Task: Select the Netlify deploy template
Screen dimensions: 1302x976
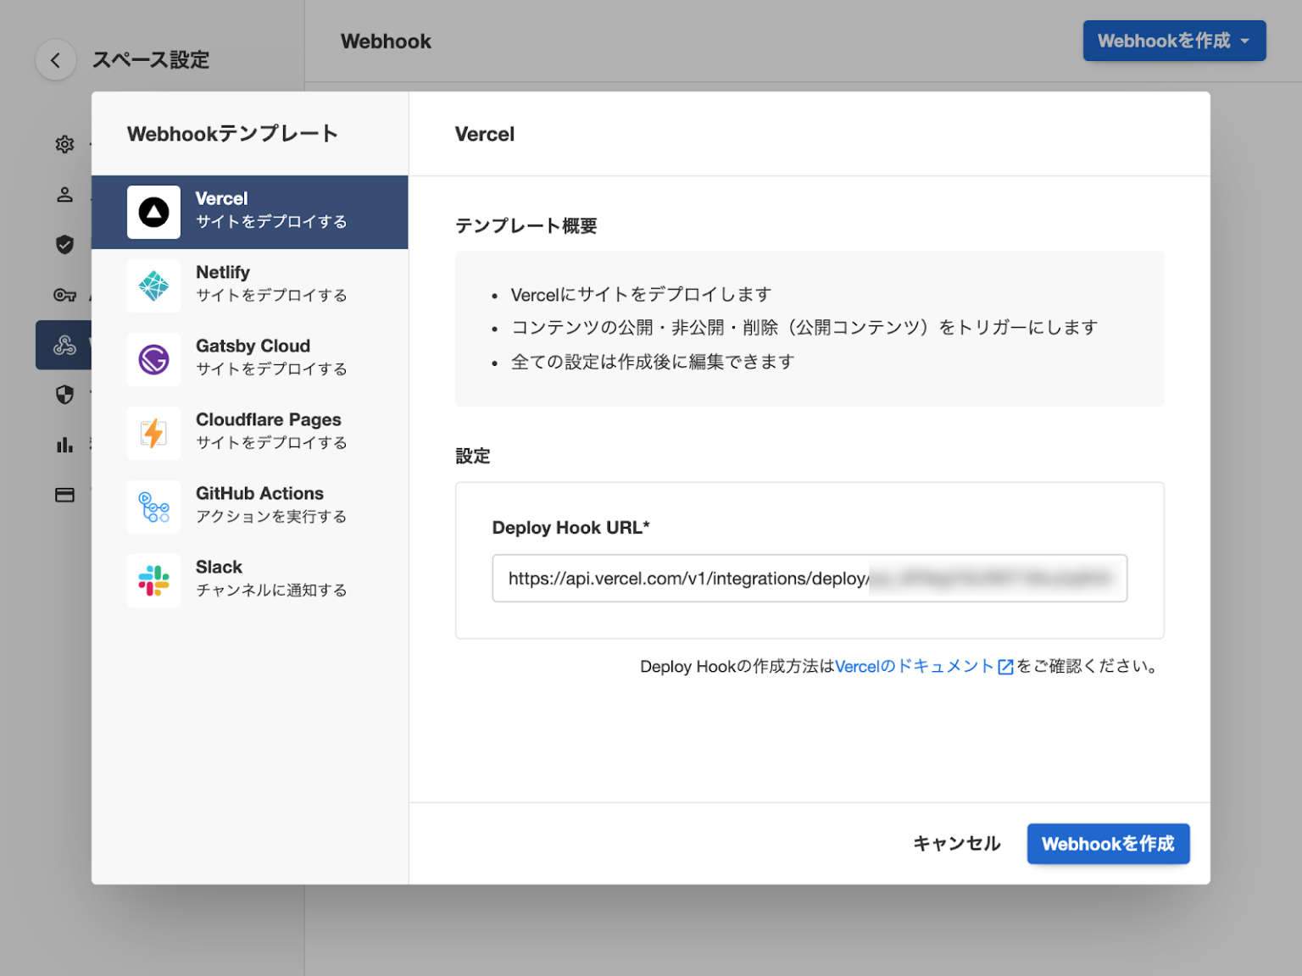Action: coord(250,286)
